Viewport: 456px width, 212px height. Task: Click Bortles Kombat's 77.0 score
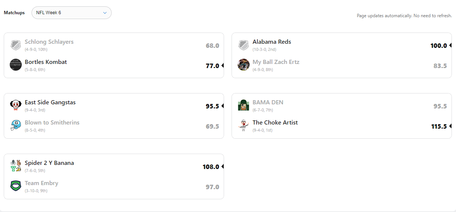[x=212, y=66]
